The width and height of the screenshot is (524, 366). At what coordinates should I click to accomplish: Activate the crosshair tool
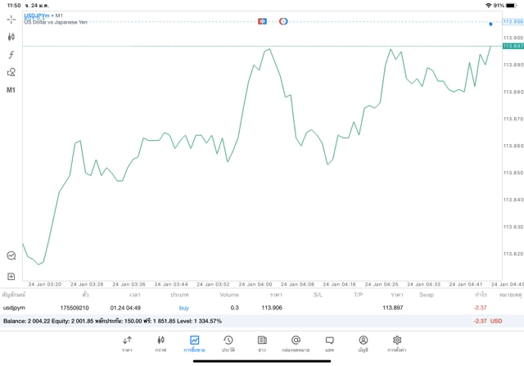[x=11, y=19]
